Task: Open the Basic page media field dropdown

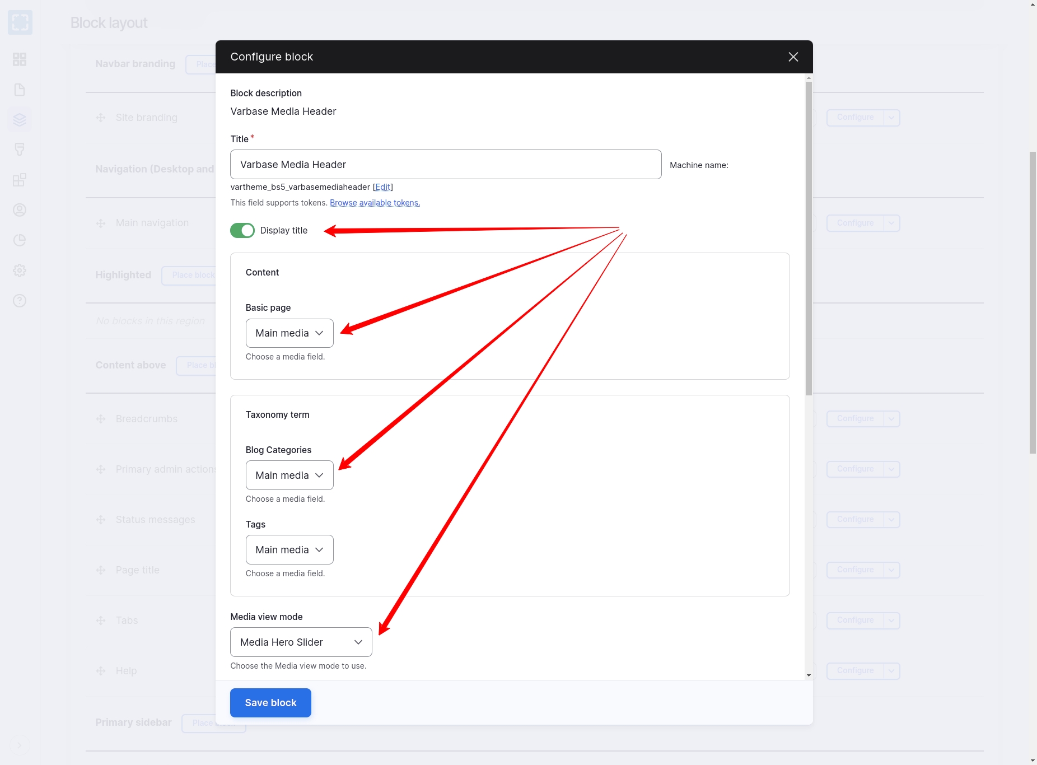Action: tap(289, 333)
